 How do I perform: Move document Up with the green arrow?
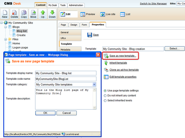pos(43,14)
